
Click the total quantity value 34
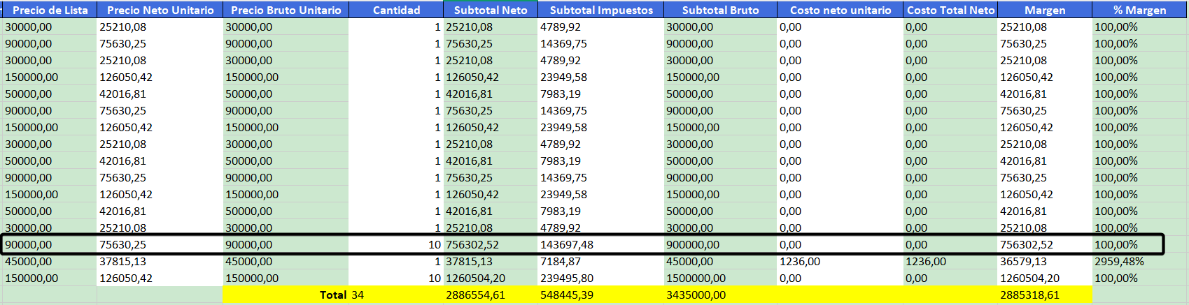click(396, 295)
